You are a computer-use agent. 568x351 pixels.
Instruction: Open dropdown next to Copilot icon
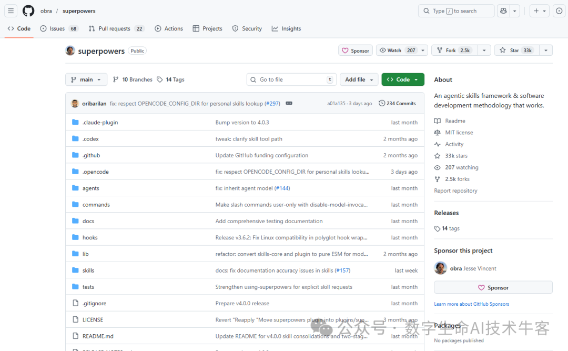click(514, 11)
